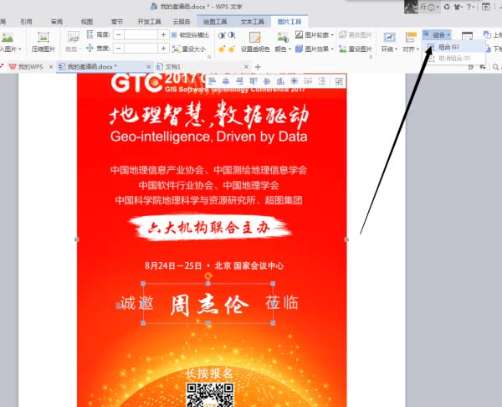Viewport: 502px width, 407px height.
Task: Click the 重设图片 reset picture button
Action: coord(356,49)
